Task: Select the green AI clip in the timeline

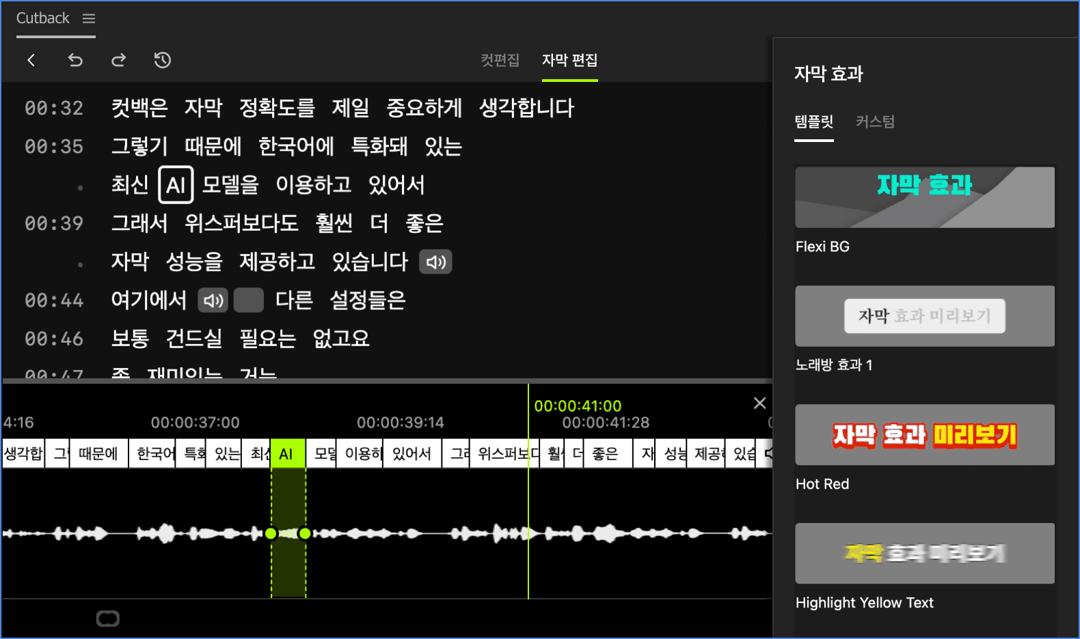Action: pos(288,454)
